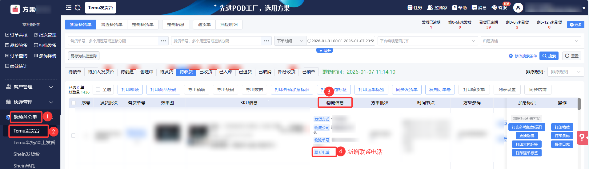Switch to the 紧急备货单 tab
Viewport: 589px width, 169px height.
click(81, 25)
